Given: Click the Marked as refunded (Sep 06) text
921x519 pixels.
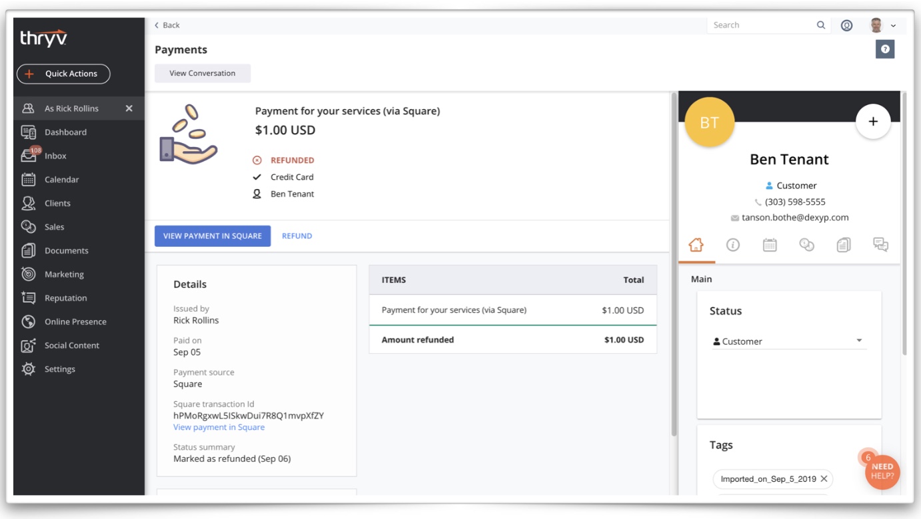Looking at the screenshot, I should coord(232,459).
